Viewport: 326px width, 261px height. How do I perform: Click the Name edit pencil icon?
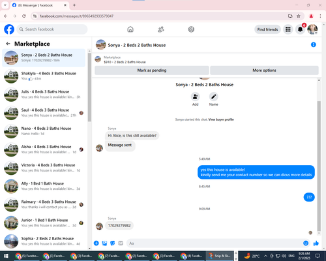click(213, 97)
